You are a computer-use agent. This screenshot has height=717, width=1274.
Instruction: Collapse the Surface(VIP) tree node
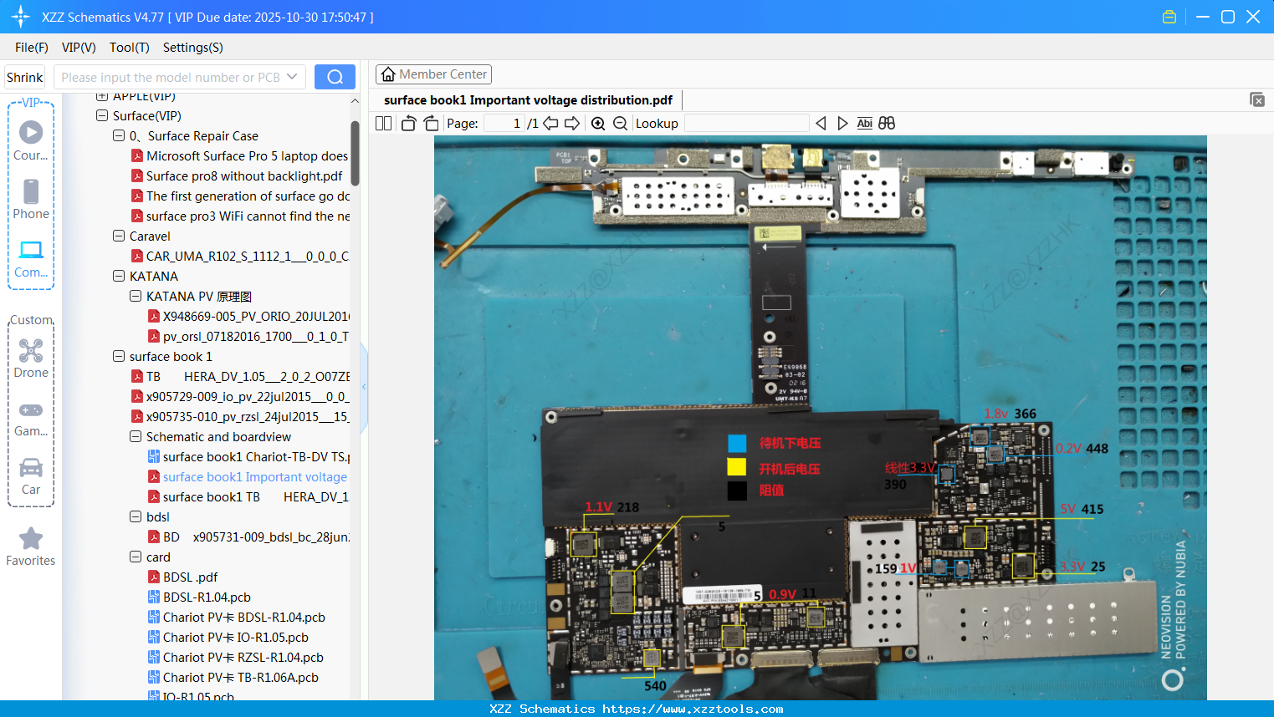pos(102,115)
